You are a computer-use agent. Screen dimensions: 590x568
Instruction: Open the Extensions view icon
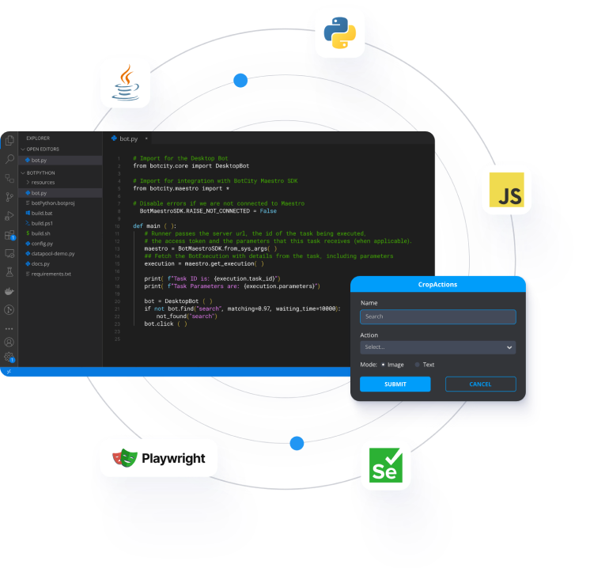pyautogui.click(x=9, y=235)
